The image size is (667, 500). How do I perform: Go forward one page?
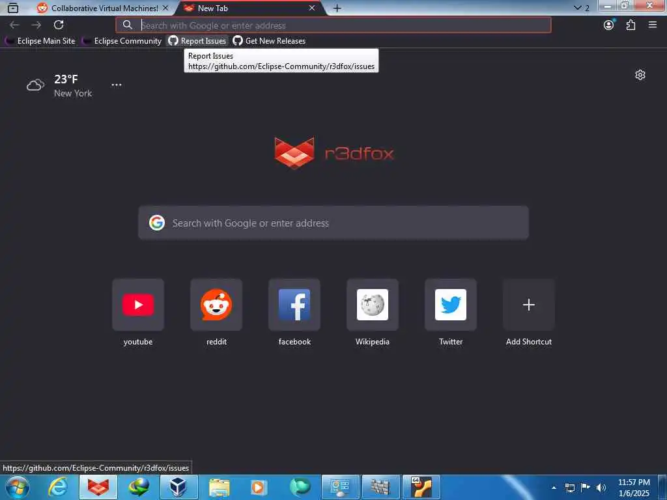click(36, 25)
